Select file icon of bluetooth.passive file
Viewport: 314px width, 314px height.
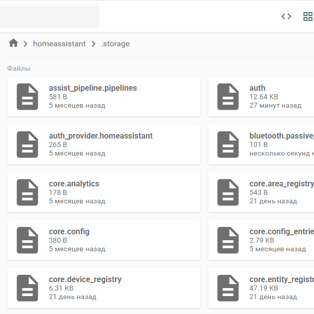tap(228, 145)
